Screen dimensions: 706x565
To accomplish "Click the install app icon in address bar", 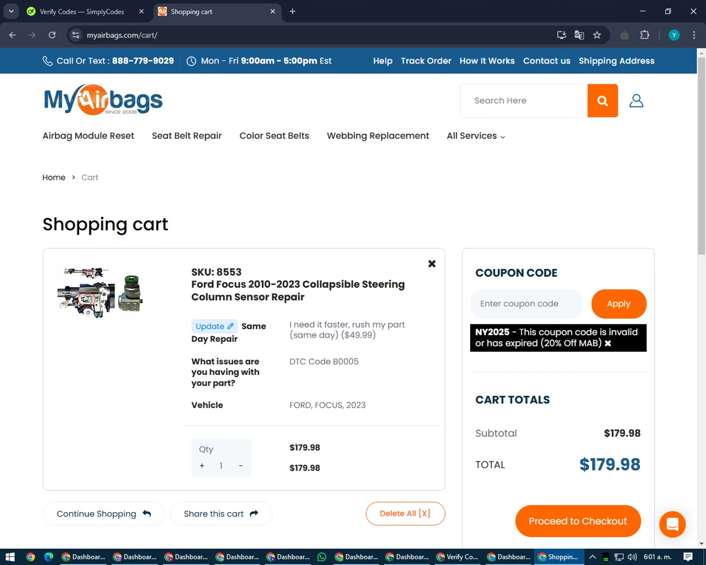I will coord(562,35).
